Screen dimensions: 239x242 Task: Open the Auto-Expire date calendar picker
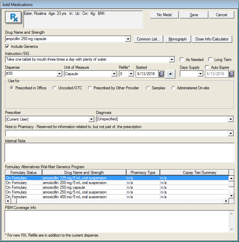[231, 74]
